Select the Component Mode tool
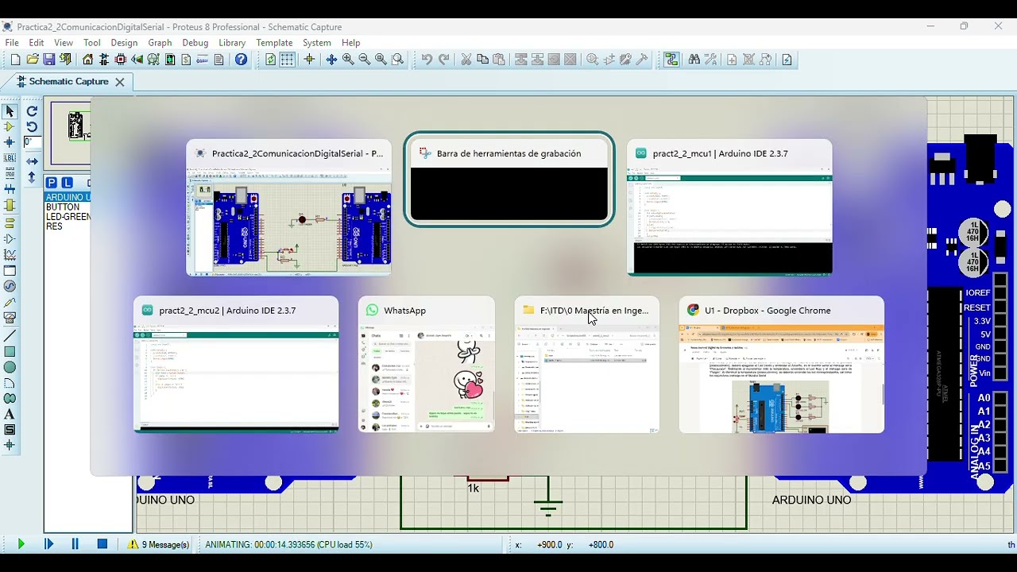Viewport: 1017px width, 572px height. [10, 126]
